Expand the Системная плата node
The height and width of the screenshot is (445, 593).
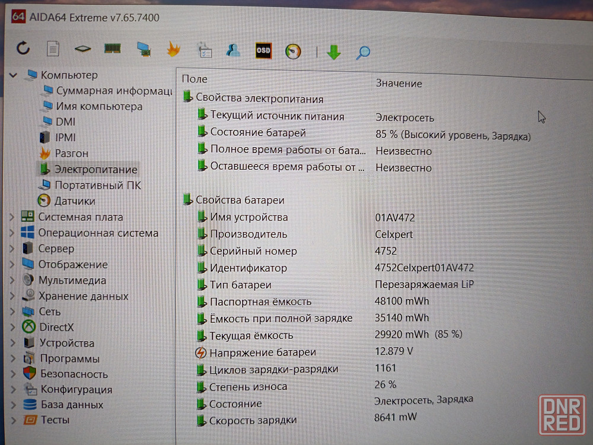pyautogui.click(x=12, y=217)
